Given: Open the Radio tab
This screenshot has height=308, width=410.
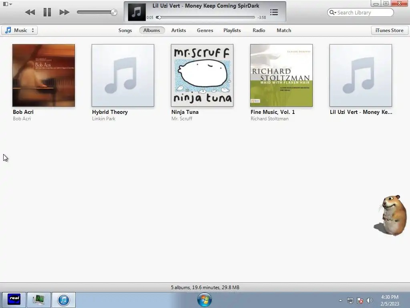Looking at the screenshot, I should tap(259, 30).
